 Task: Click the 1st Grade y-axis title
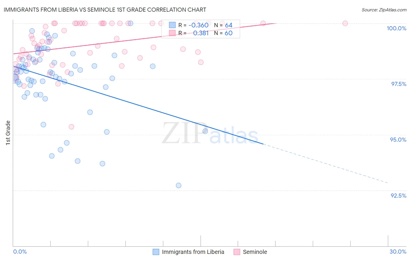[x=8, y=133]
